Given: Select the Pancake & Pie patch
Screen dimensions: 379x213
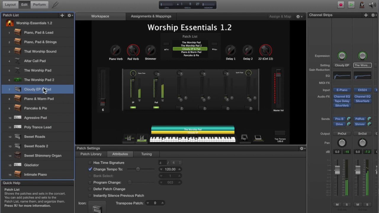Looking at the screenshot, I should pyautogui.click(x=37, y=108).
